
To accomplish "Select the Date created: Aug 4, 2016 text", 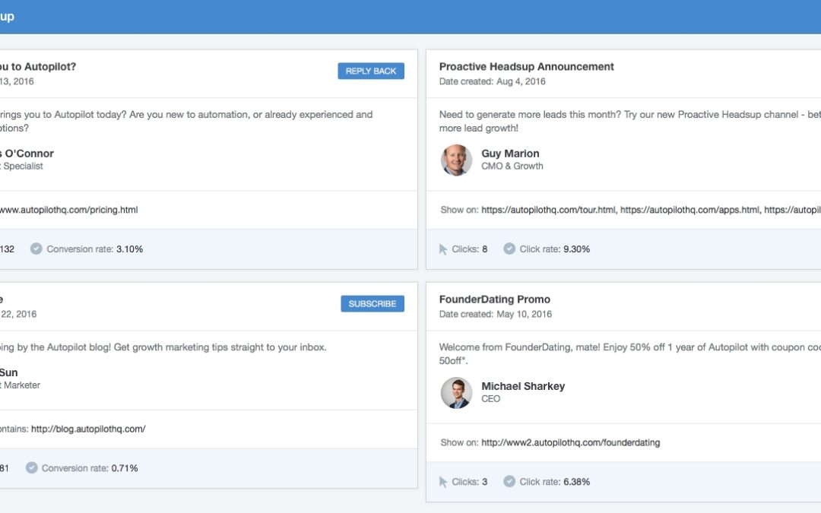I will click(x=492, y=81).
